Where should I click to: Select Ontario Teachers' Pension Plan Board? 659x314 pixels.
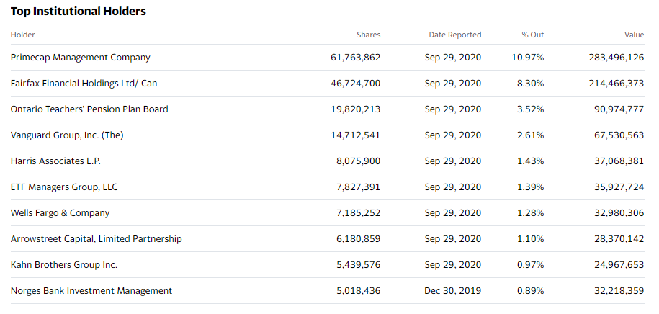pos(89,109)
